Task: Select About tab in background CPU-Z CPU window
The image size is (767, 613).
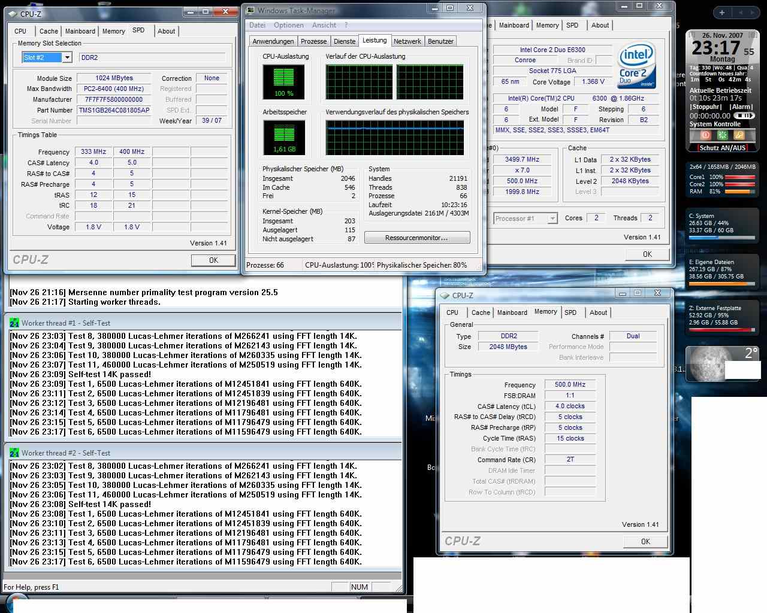Action: click(600, 25)
